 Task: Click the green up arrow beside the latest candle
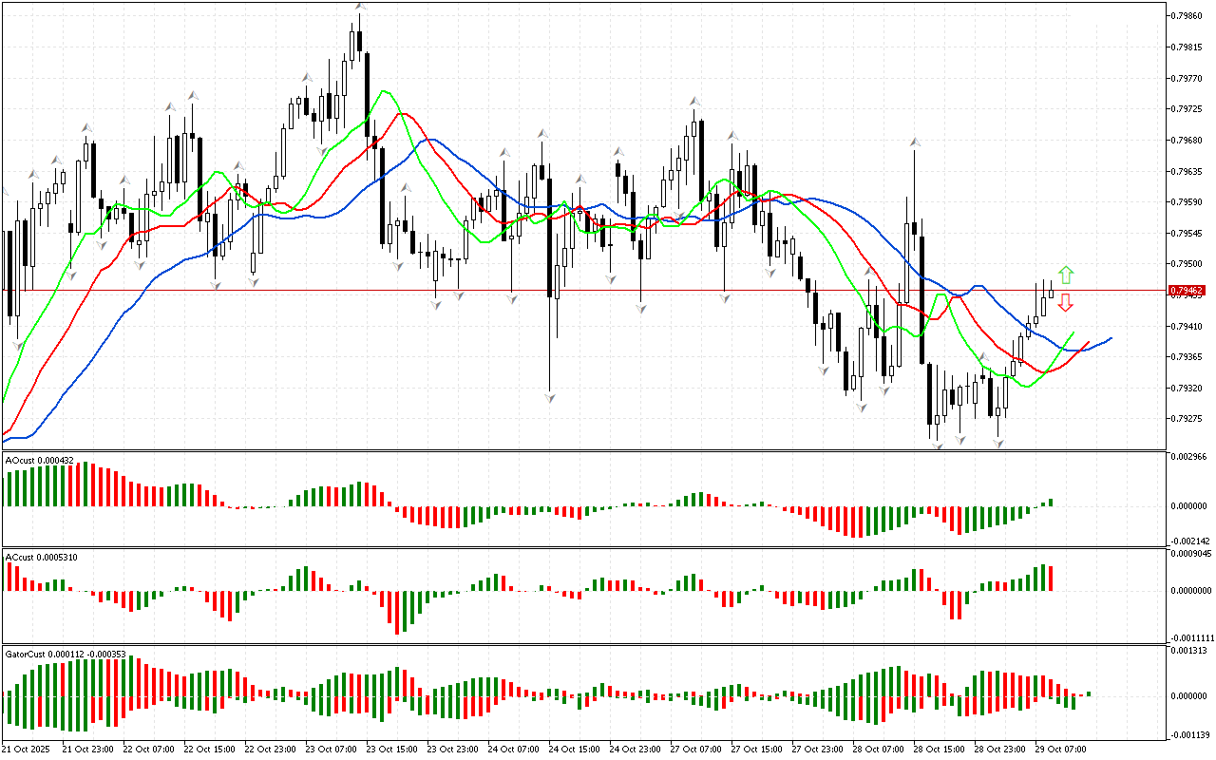coord(1066,275)
